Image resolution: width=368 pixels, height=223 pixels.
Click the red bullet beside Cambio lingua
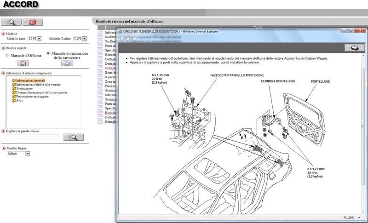pyautogui.click(x=3, y=148)
